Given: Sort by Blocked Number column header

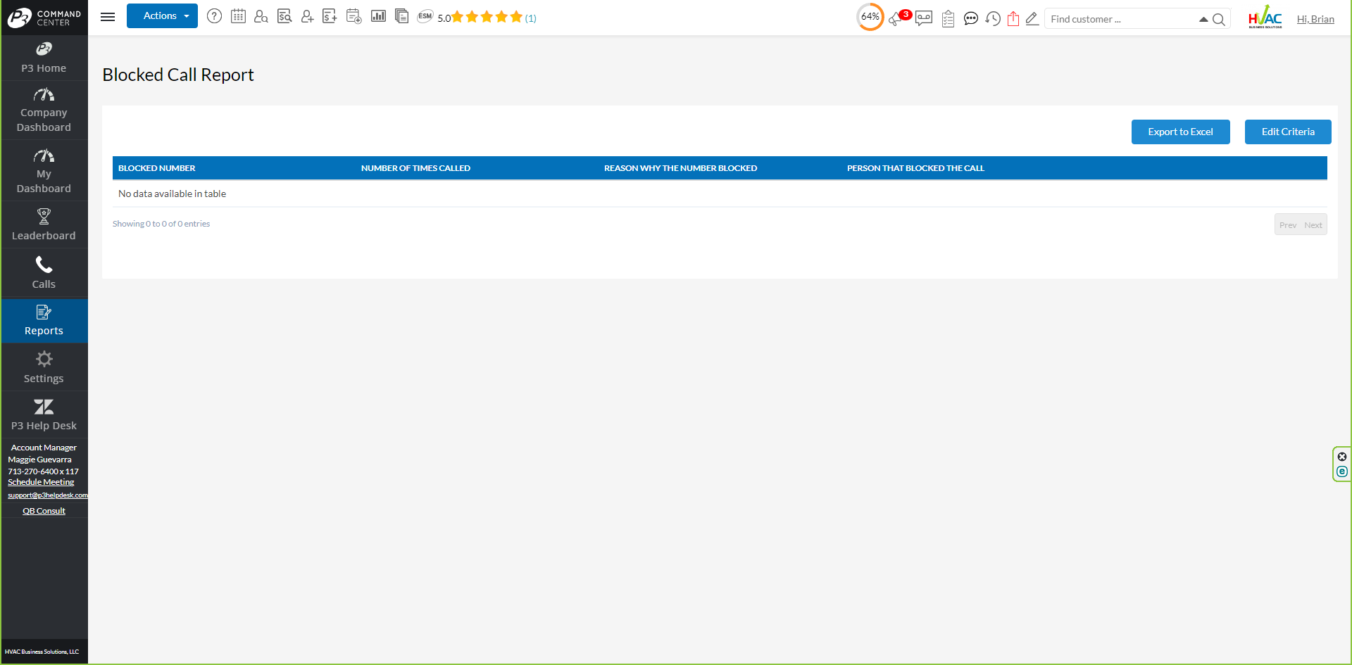Looking at the screenshot, I should pos(234,168).
